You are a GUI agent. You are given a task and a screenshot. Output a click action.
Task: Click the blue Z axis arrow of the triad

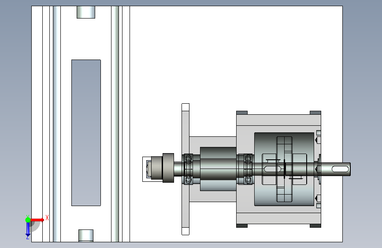[28, 229]
